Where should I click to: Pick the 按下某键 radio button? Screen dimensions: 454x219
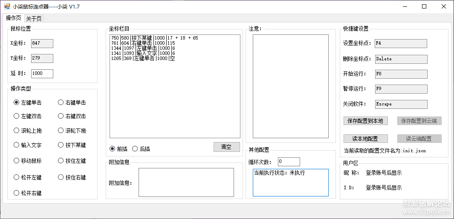tap(72, 145)
